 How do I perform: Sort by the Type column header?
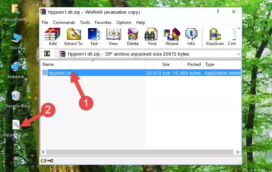point(222,64)
